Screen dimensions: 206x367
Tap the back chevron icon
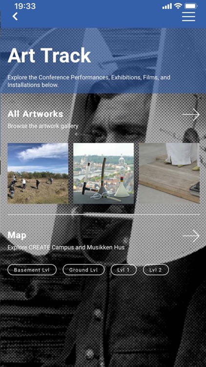(x=15, y=16)
